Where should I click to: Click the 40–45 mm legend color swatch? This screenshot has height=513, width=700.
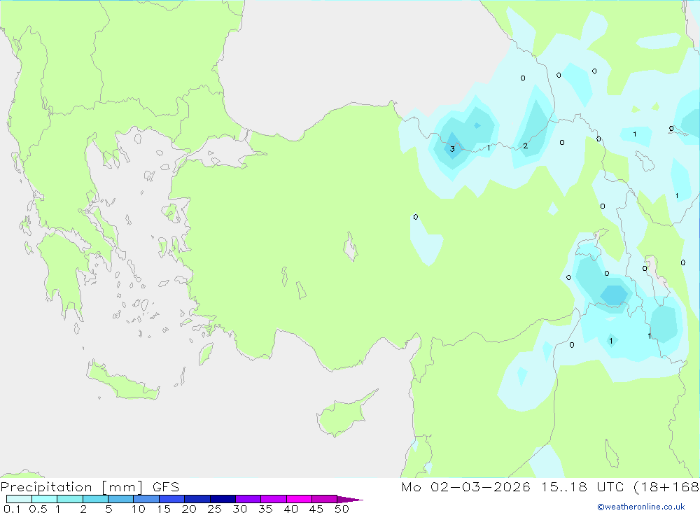pyautogui.click(x=299, y=499)
